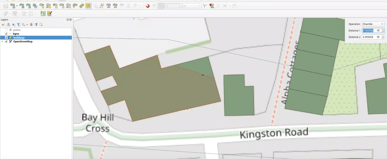Collapse the OpenStreetMap layer tree arrow
This screenshot has height=159, width=387.
point(2,42)
